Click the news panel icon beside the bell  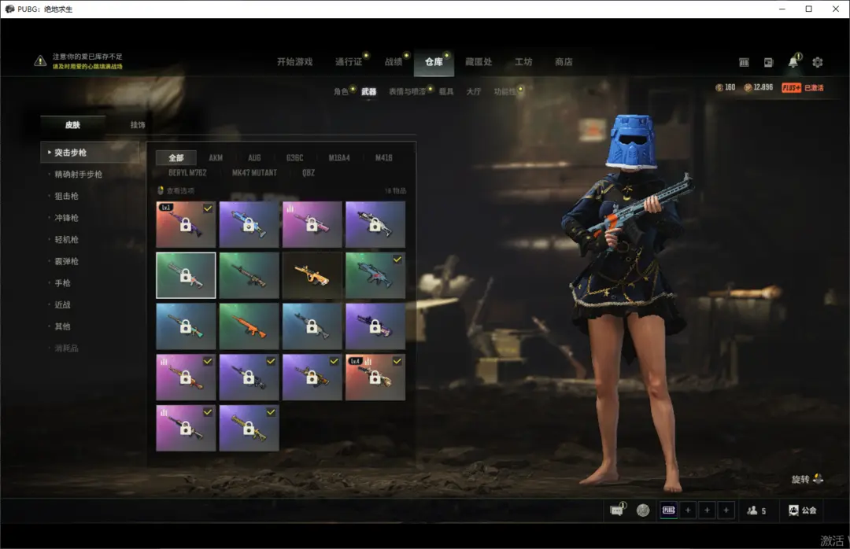tap(768, 62)
